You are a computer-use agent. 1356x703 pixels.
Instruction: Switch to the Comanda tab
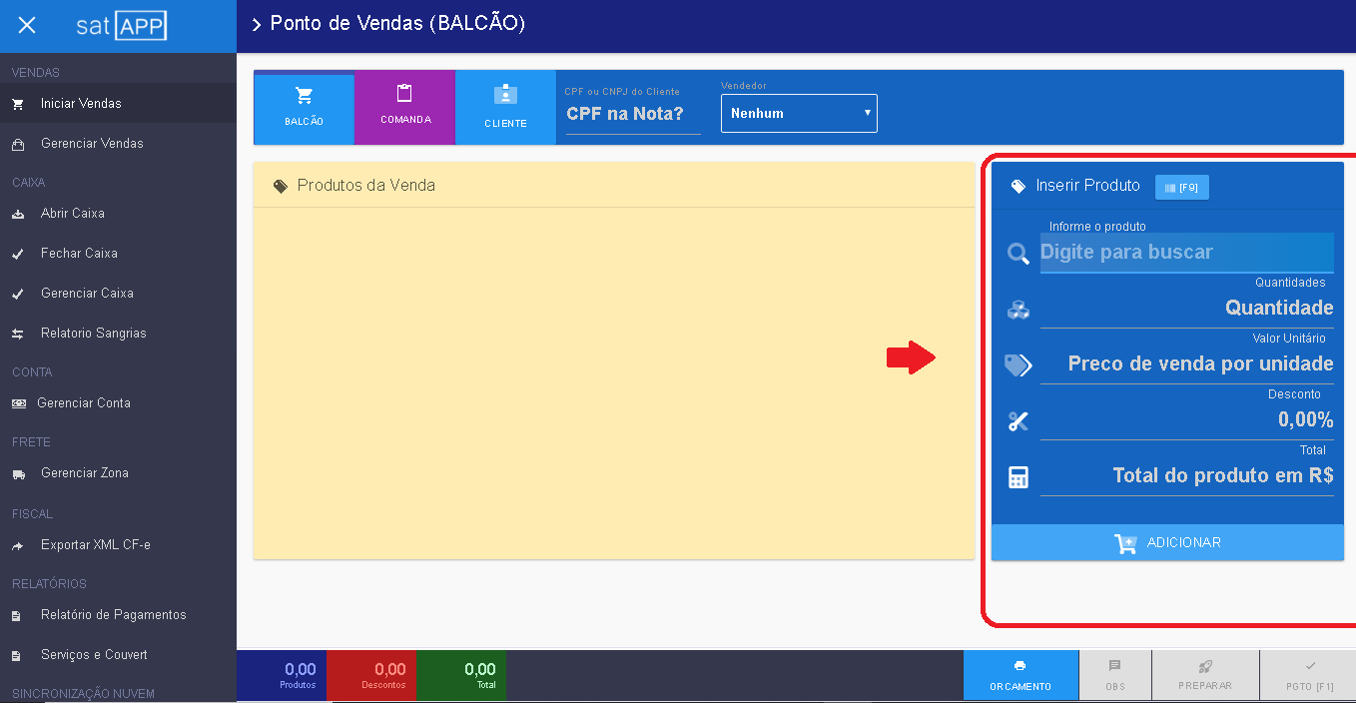tap(404, 108)
